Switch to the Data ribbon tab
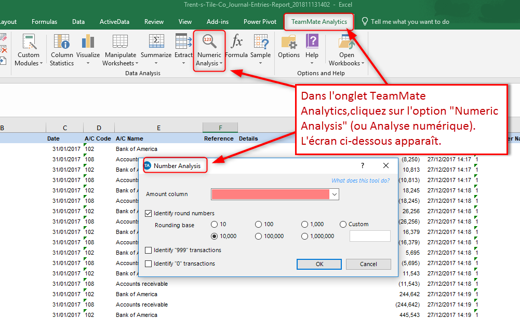This screenshot has height=319, width=520. point(78,22)
